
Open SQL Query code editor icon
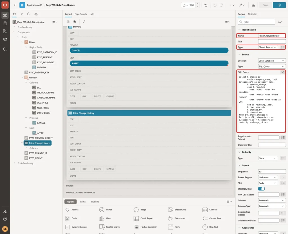pos(283,72)
